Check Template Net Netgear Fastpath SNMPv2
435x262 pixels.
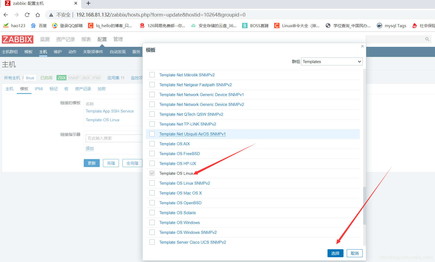pyautogui.click(x=152, y=85)
